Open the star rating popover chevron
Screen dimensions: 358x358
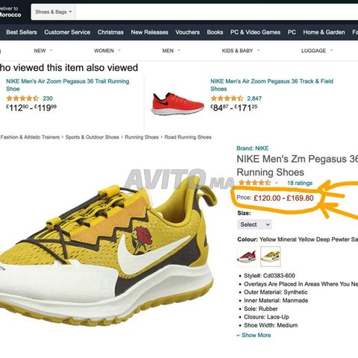[x=276, y=183]
